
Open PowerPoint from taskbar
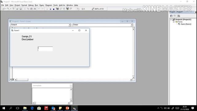[x=67, y=108]
